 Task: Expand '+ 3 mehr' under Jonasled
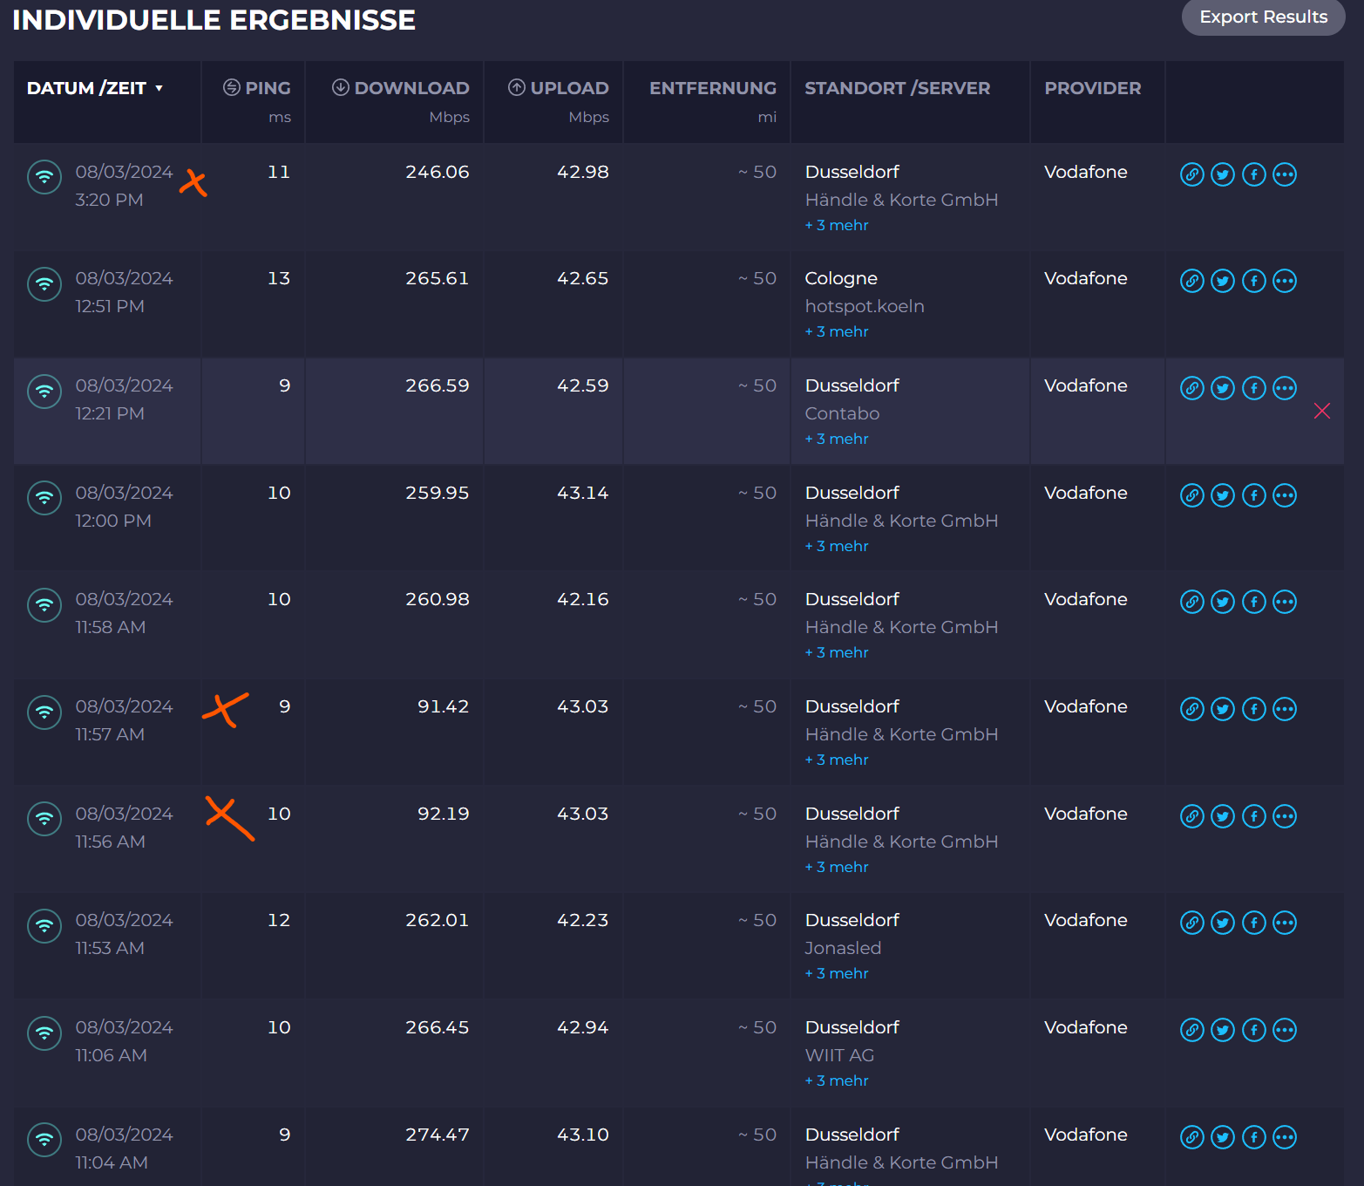pos(837,973)
